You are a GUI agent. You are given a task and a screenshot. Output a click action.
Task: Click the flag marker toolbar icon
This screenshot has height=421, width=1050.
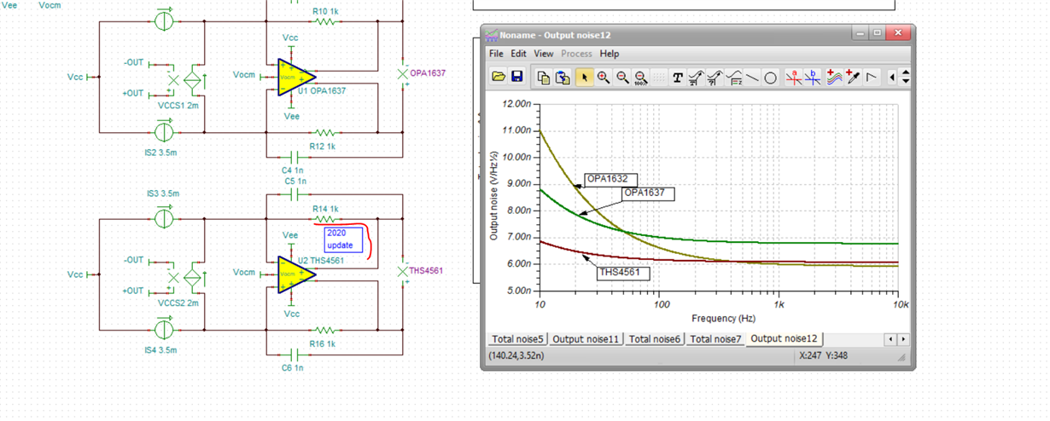872,78
